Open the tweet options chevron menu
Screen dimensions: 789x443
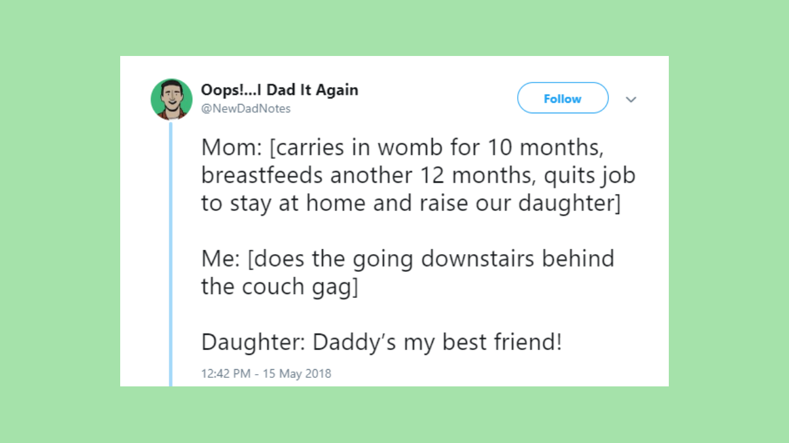[x=631, y=99]
